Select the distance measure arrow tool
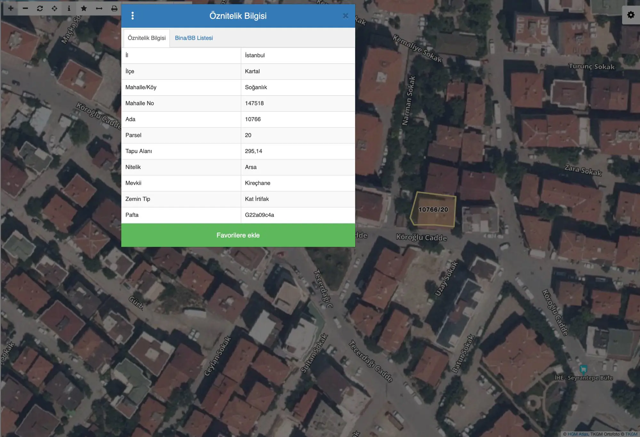The height and width of the screenshot is (437, 640). click(x=99, y=8)
